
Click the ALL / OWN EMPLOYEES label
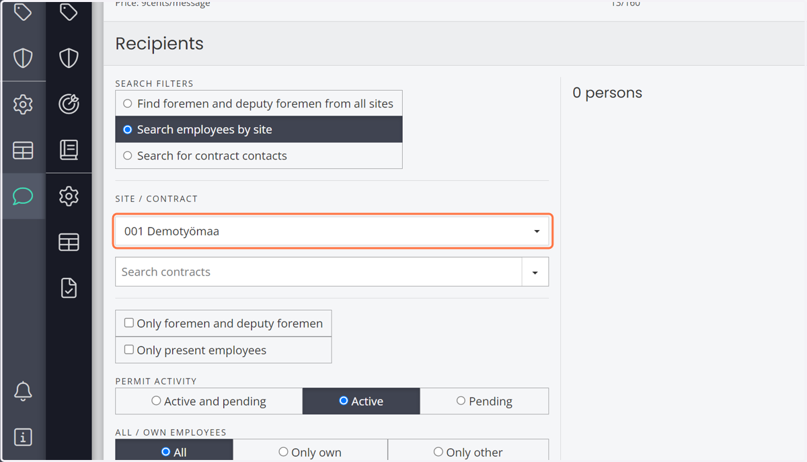point(171,432)
